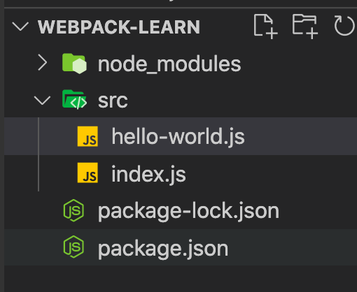Viewport: 357px width, 292px height.
Task: Click the JS icon beside hello-world.js
Action: tap(87, 136)
